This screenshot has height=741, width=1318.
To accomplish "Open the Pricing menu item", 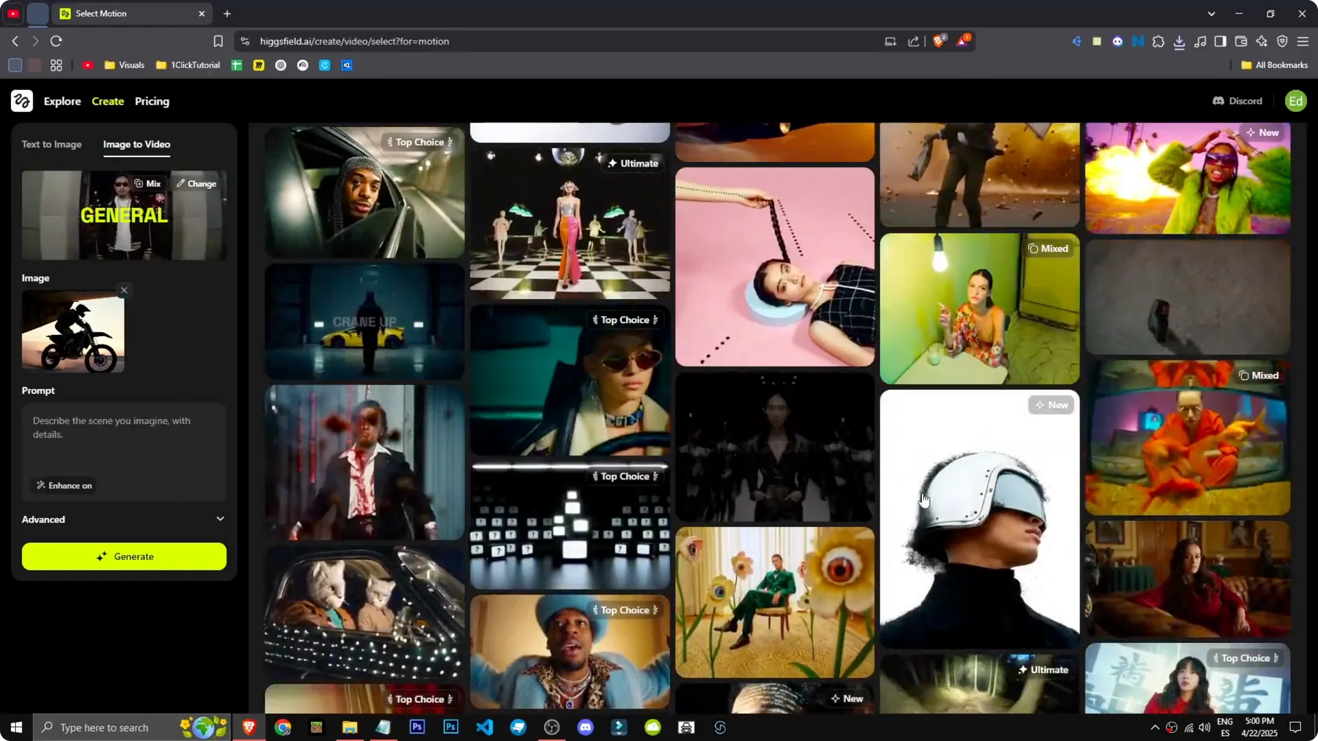I will click(x=152, y=101).
